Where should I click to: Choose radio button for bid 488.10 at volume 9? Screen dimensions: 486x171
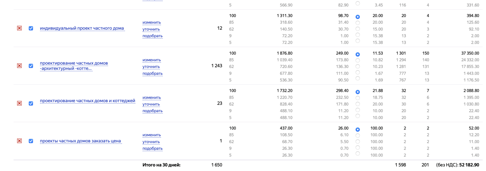point(358,110)
